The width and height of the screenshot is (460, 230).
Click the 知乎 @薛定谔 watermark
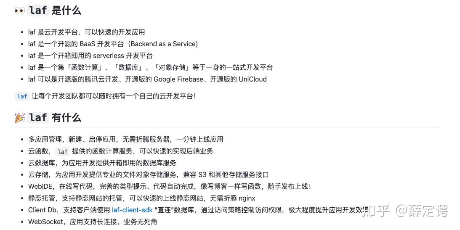pyautogui.click(x=405, y=211)
